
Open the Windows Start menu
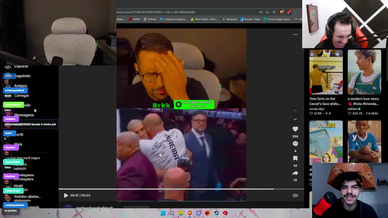(x=163, y=213)
